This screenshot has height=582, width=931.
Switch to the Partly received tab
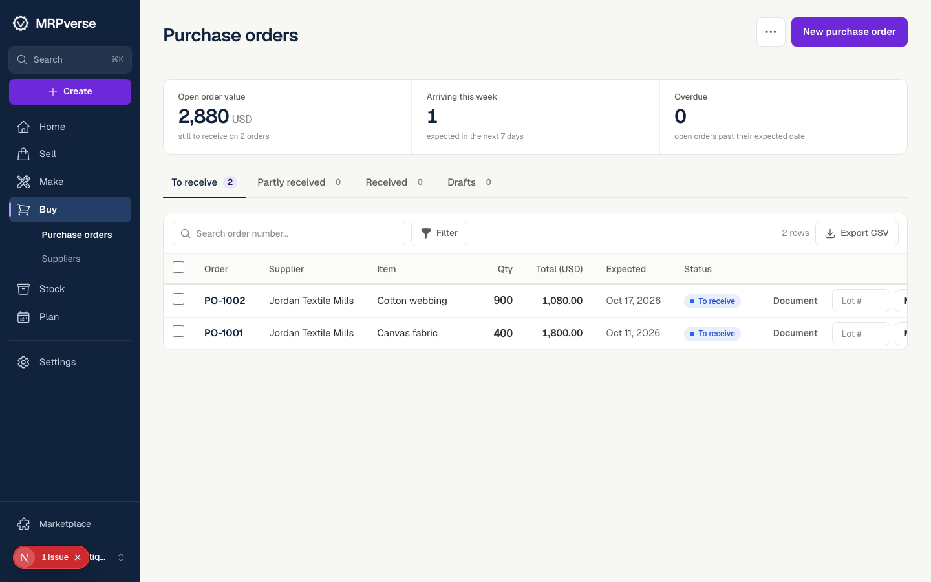click(299, 182)
